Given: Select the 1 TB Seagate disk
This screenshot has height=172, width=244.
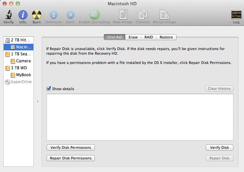Looking at the screenshot, I should 19,54.
